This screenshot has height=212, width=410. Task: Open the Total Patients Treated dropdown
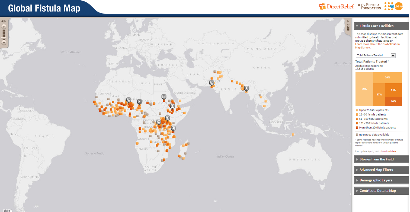pyautogui.click(x=375, y=55)
